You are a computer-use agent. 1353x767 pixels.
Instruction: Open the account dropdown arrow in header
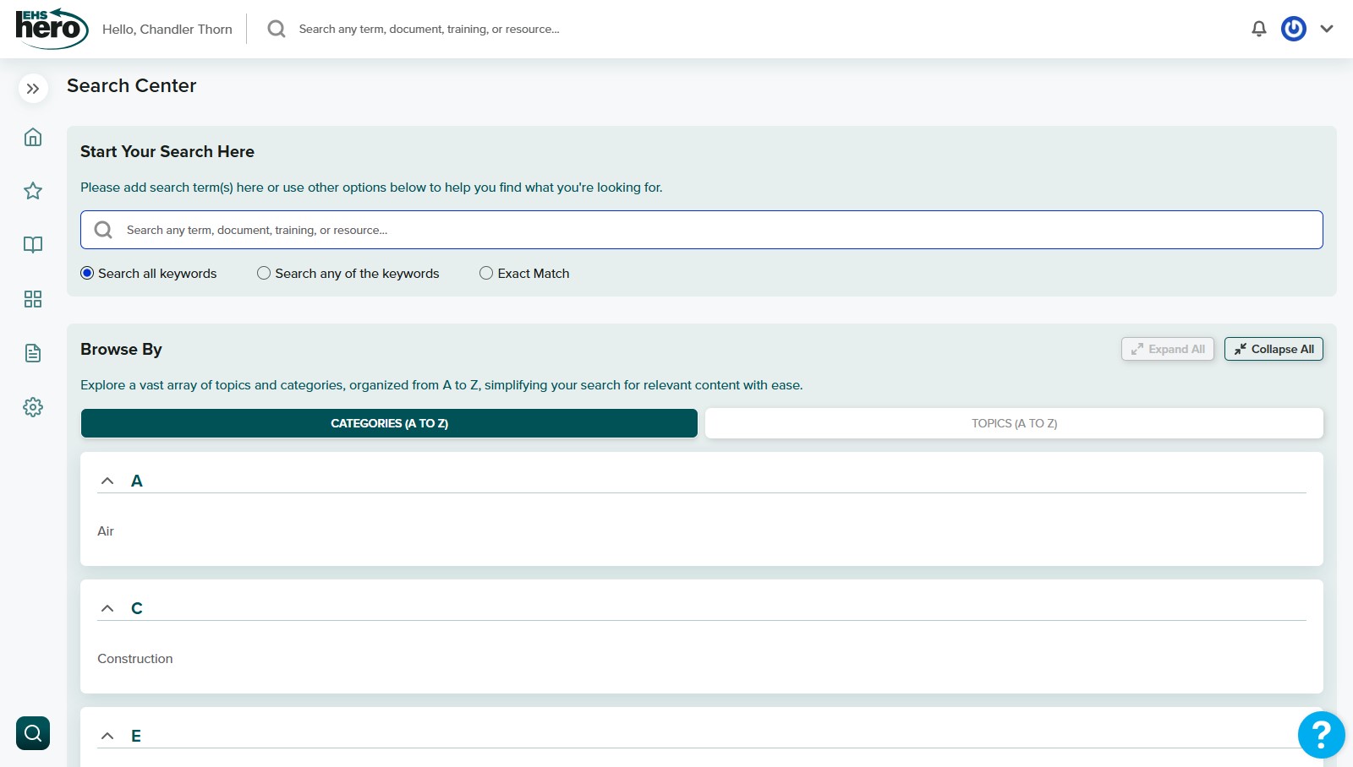pyautogui.click(x=1327, y=29)
